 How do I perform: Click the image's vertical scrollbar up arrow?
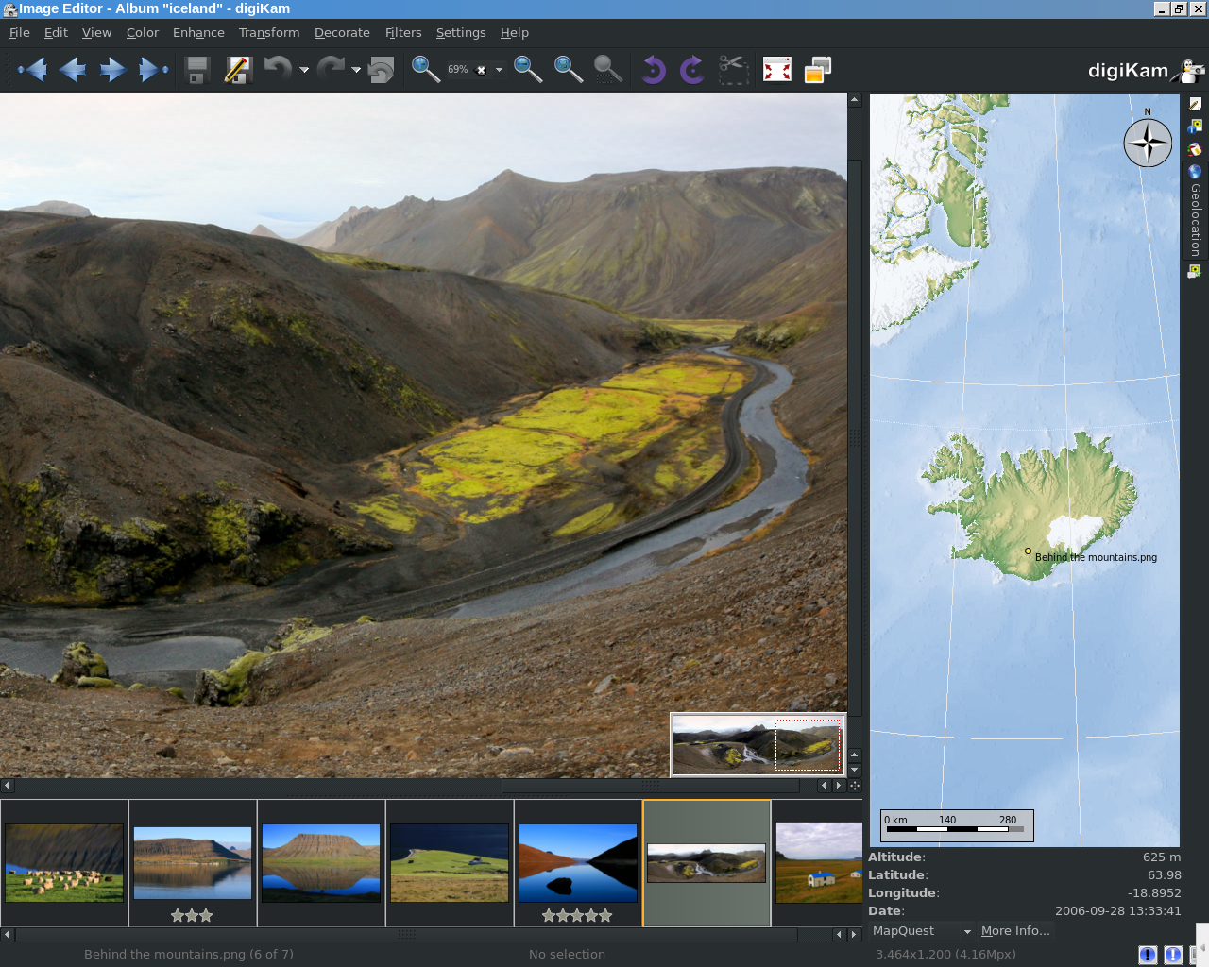pos(855,100)
